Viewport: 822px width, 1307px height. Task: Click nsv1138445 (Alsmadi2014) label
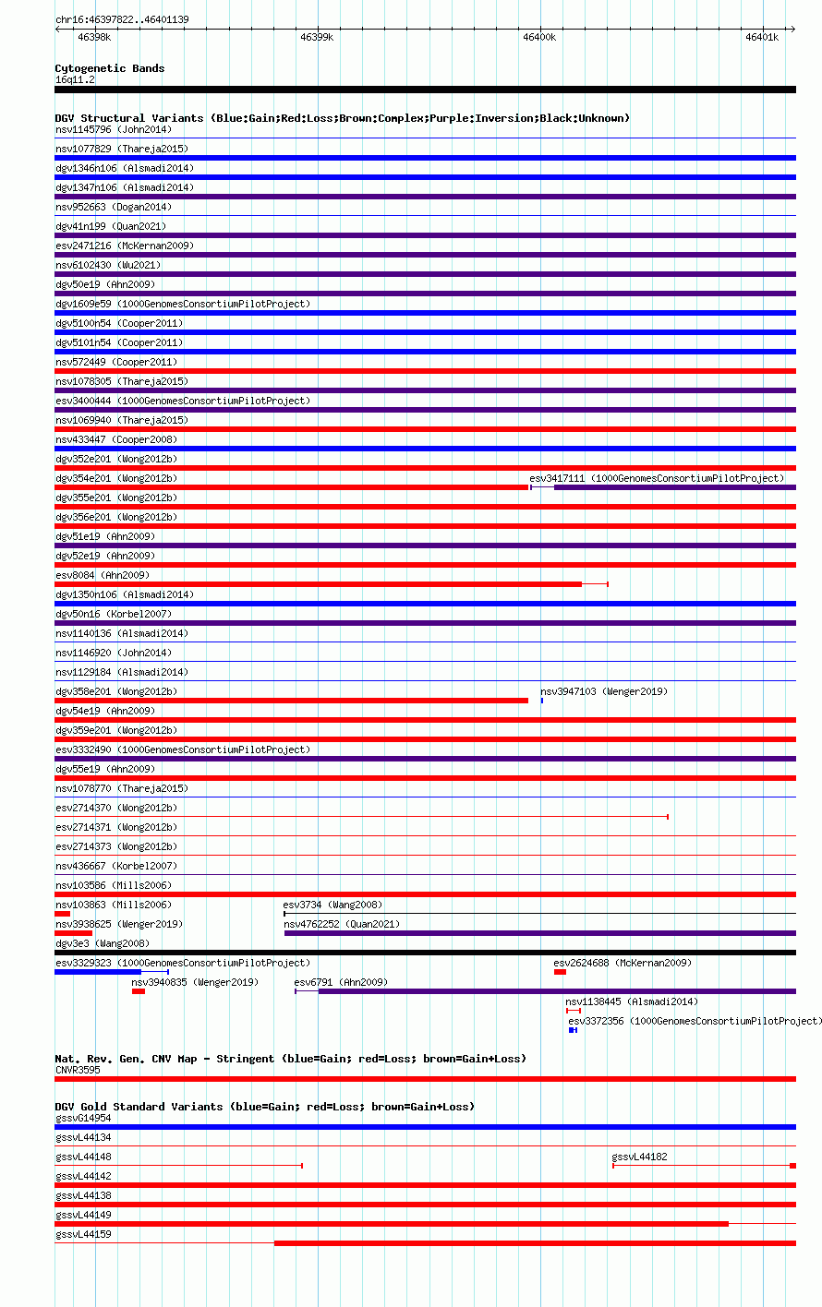[x=632, y=1001]
